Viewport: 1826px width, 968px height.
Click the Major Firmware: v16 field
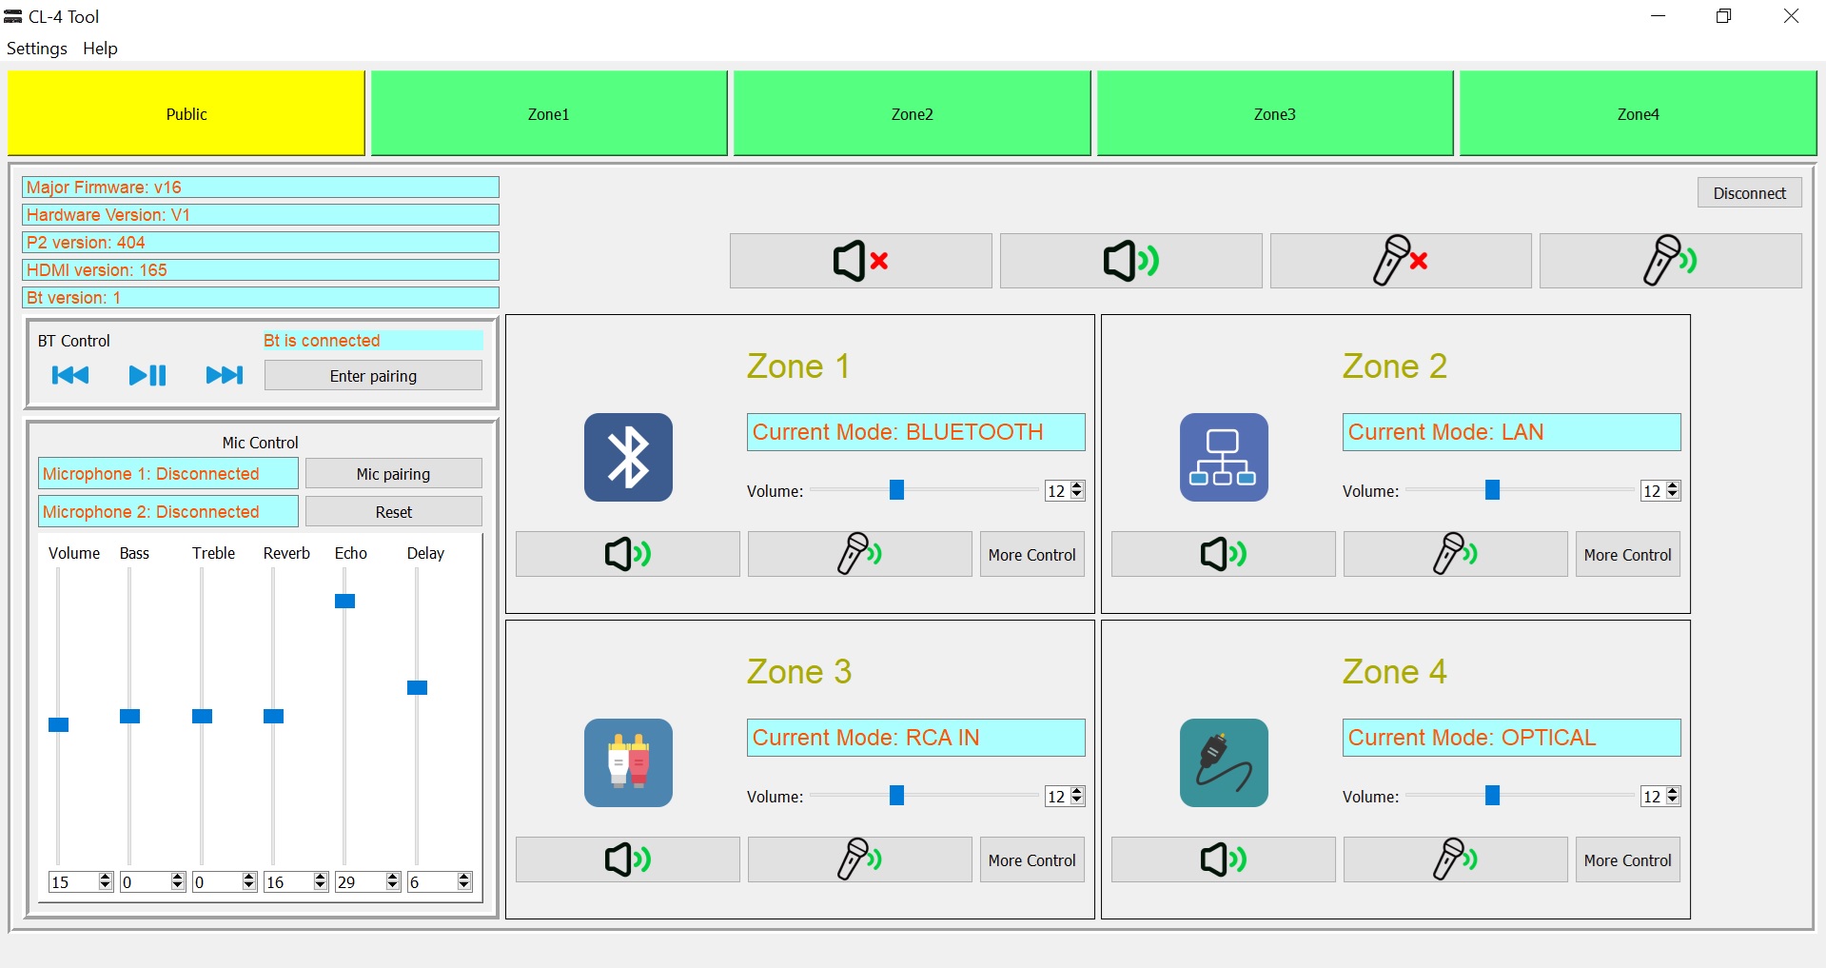[261, 188]
